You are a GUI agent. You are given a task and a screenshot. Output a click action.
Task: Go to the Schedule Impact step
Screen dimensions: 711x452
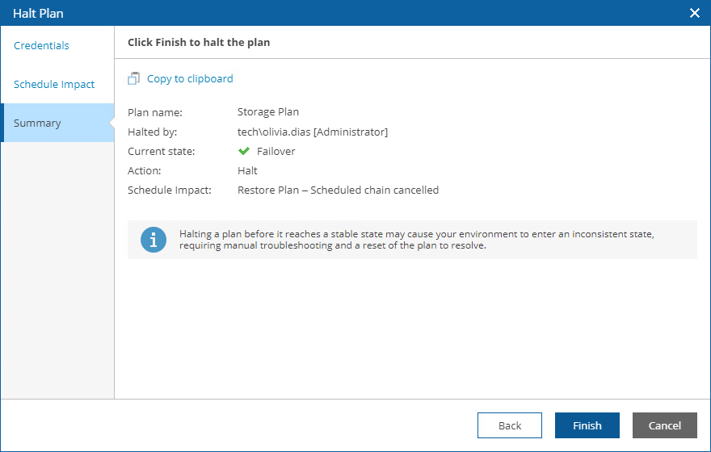tap(54, 85)
